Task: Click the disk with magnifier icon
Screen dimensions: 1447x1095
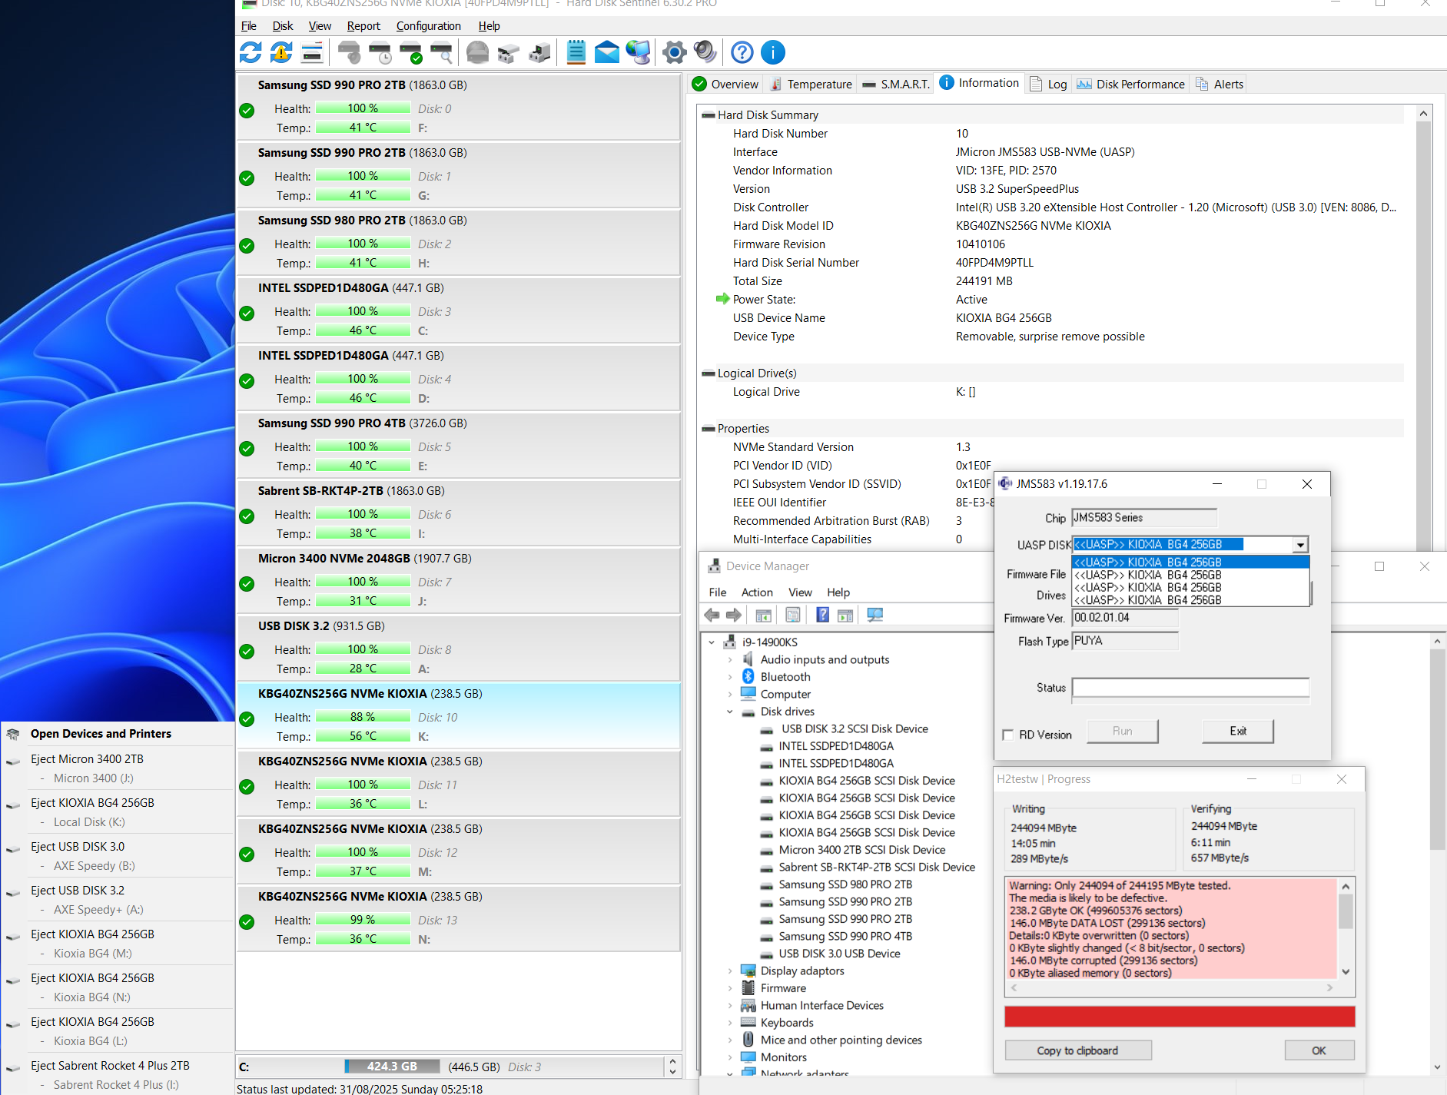Action: point(441,52)
